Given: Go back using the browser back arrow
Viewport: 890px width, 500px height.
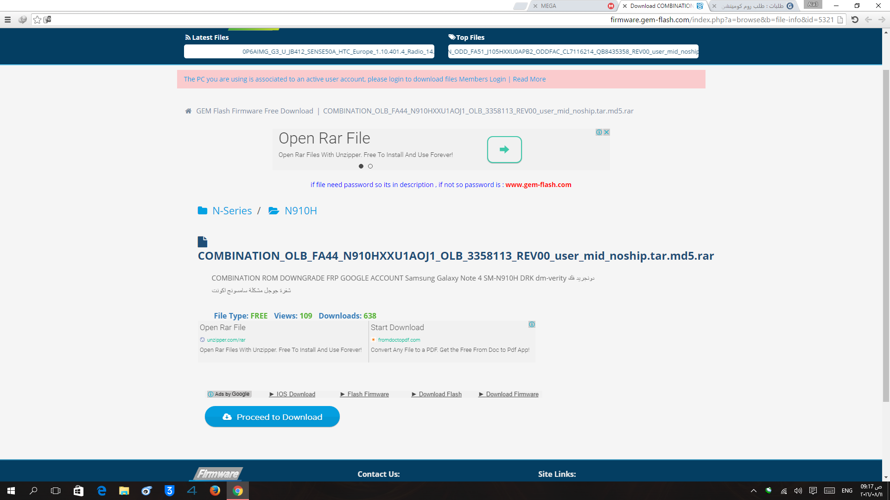Looking at the screenshot, I should click(868, 20).
